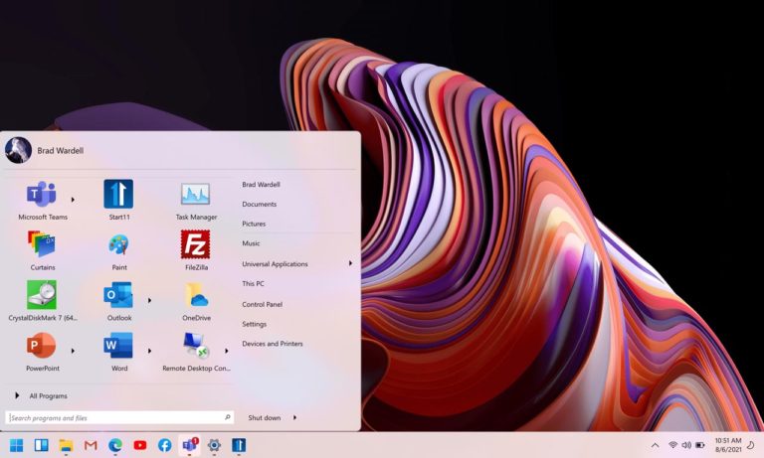Open the Pictures folder link
The width and height of the screenshot is (764, 458).
(x=254, y=224)
